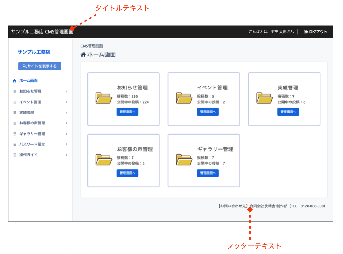Click 公開中の投稿：2 text
The image size is (343, 254).
(211, 102)
